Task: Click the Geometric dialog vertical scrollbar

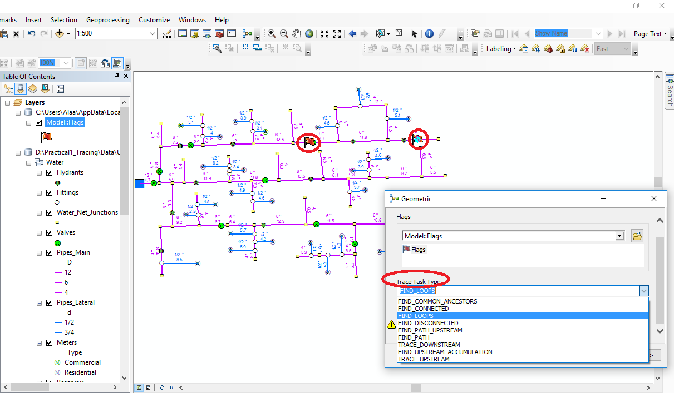Action: pos(660,281)
